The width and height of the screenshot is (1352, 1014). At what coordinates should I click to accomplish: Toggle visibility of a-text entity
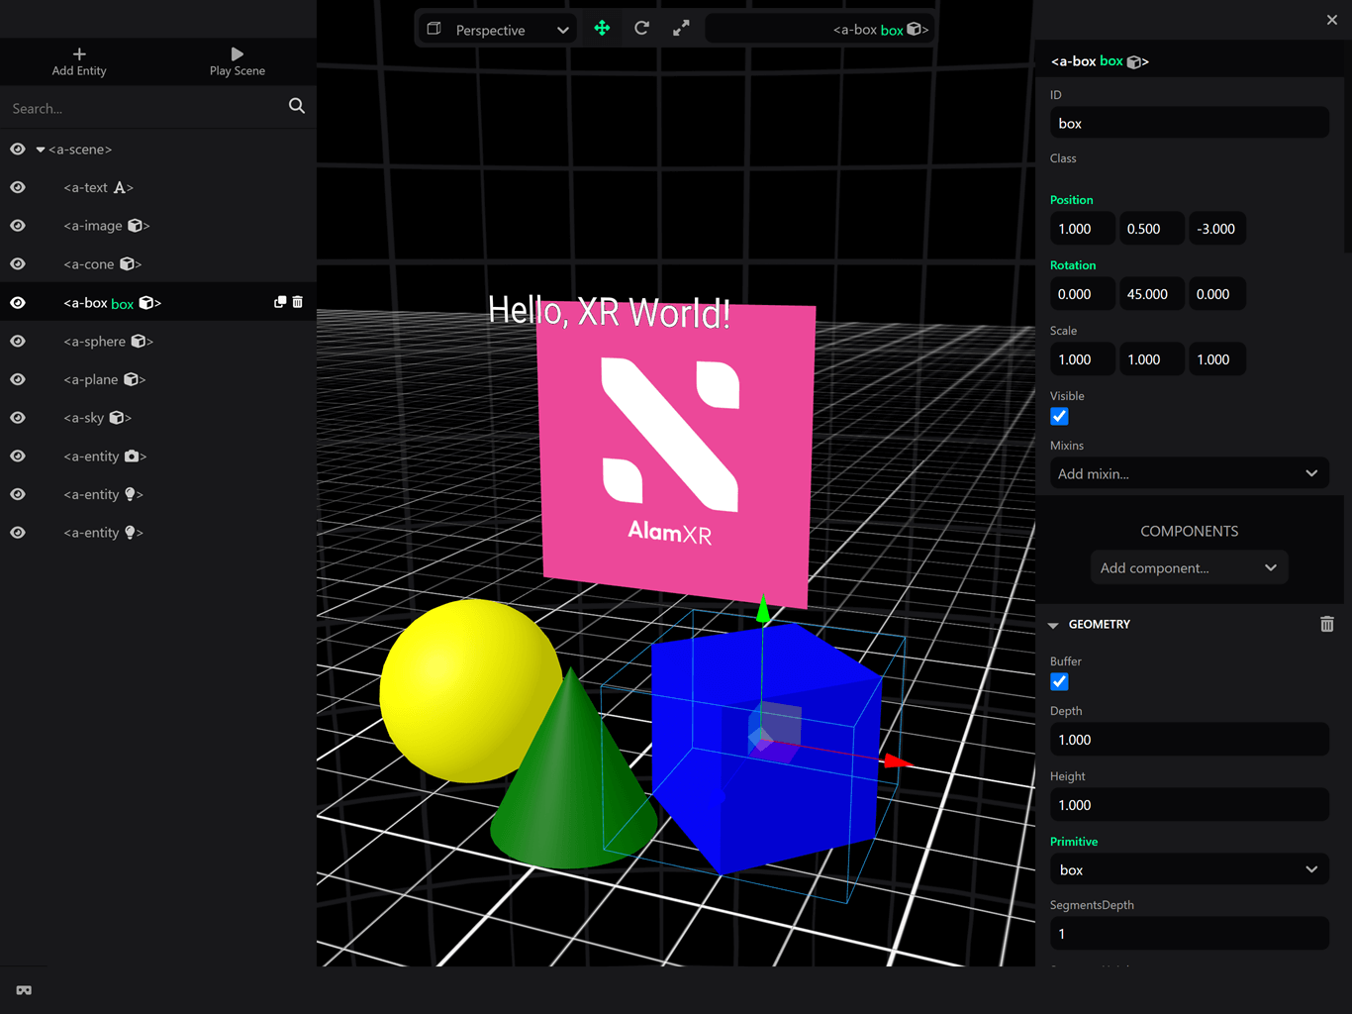[18, 187]
